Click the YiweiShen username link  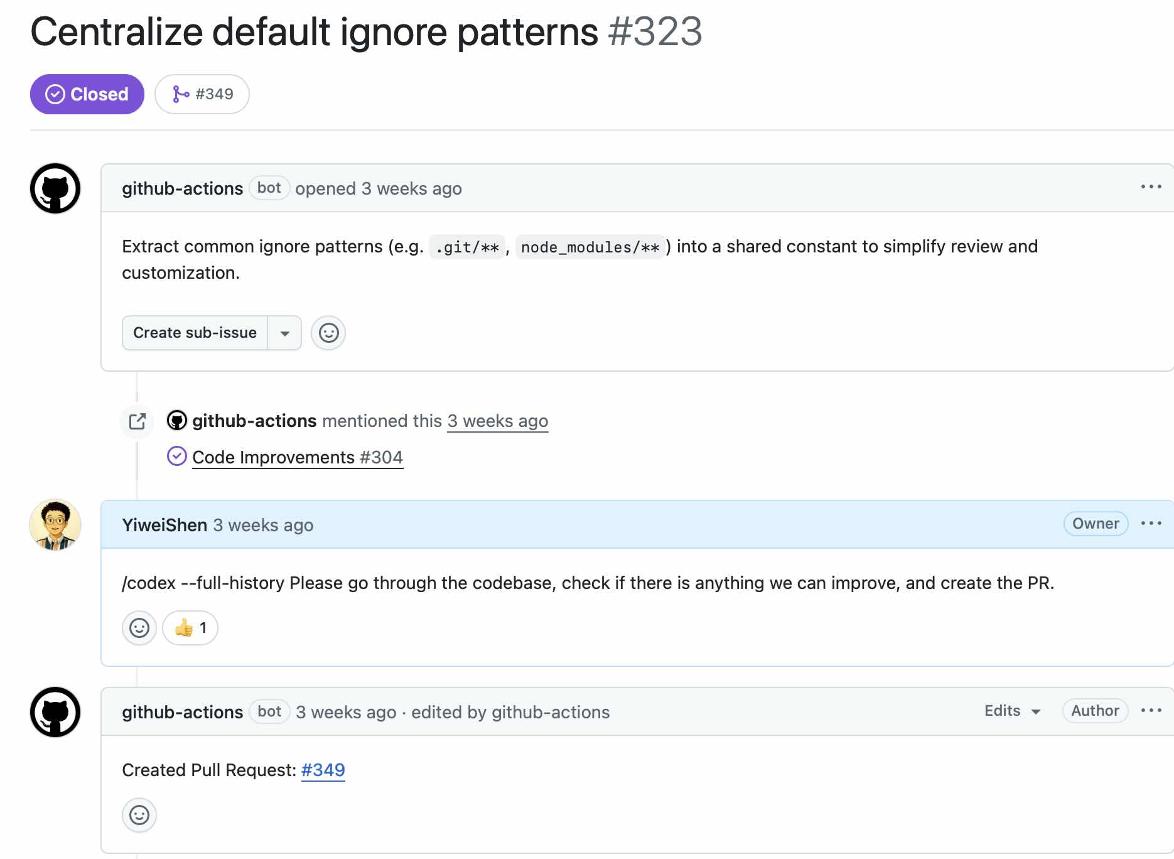click(164, 525)
